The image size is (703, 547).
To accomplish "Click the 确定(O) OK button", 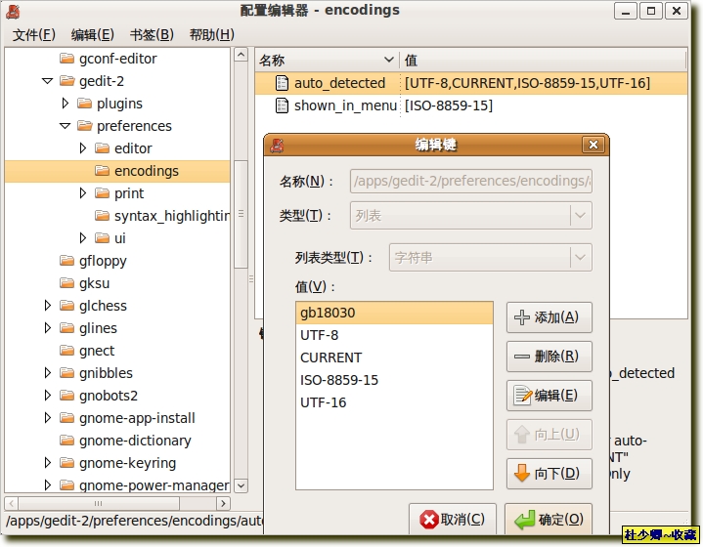I will (549, 520).
